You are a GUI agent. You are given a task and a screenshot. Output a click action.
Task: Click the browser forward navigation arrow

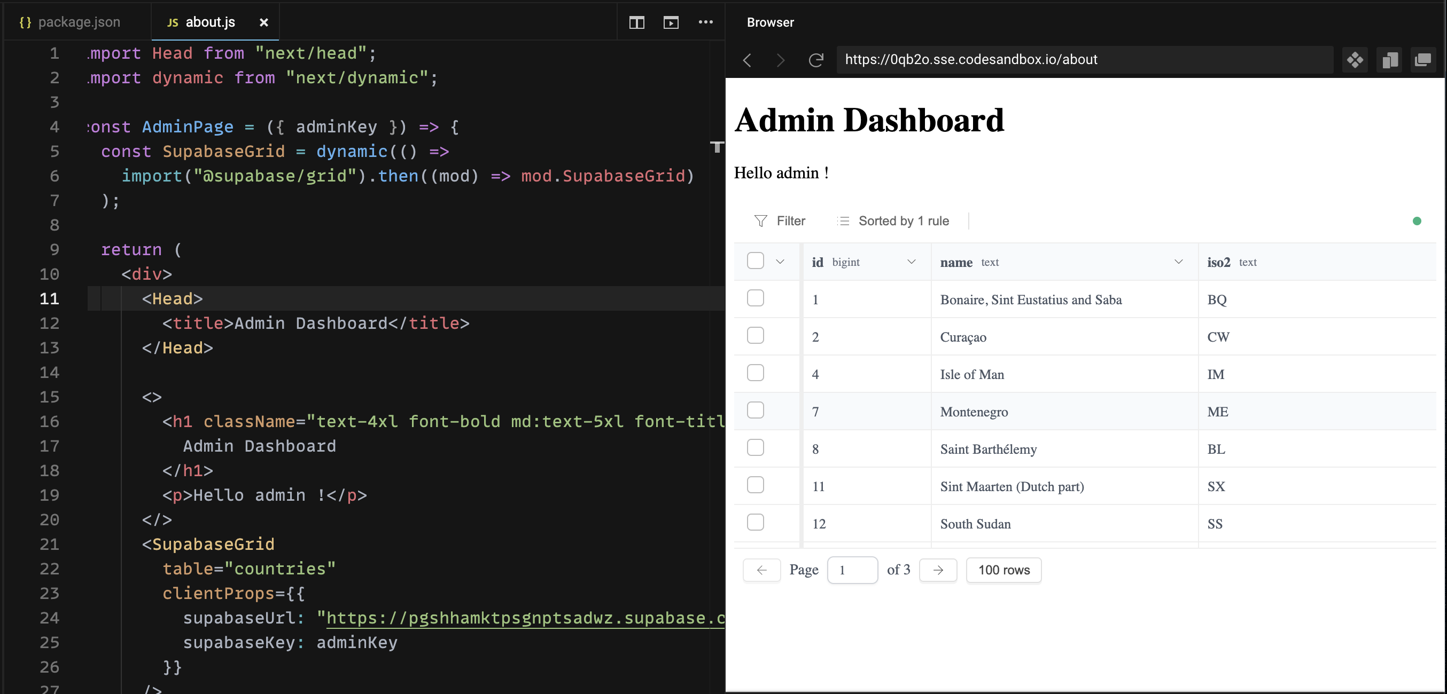click(780, 59)
